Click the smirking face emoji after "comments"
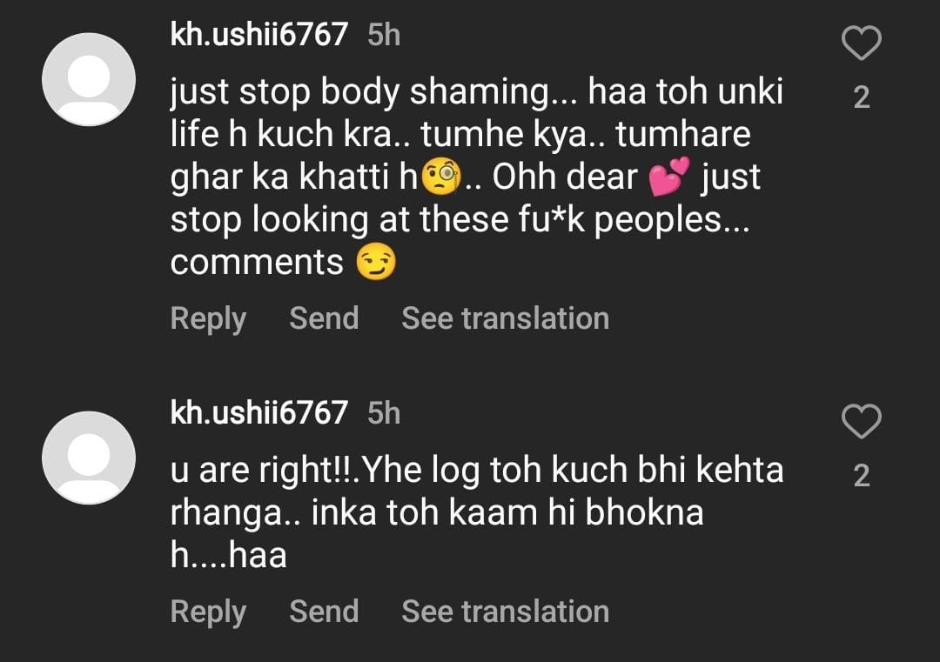 pyautogui.click(x=376, y=262)
